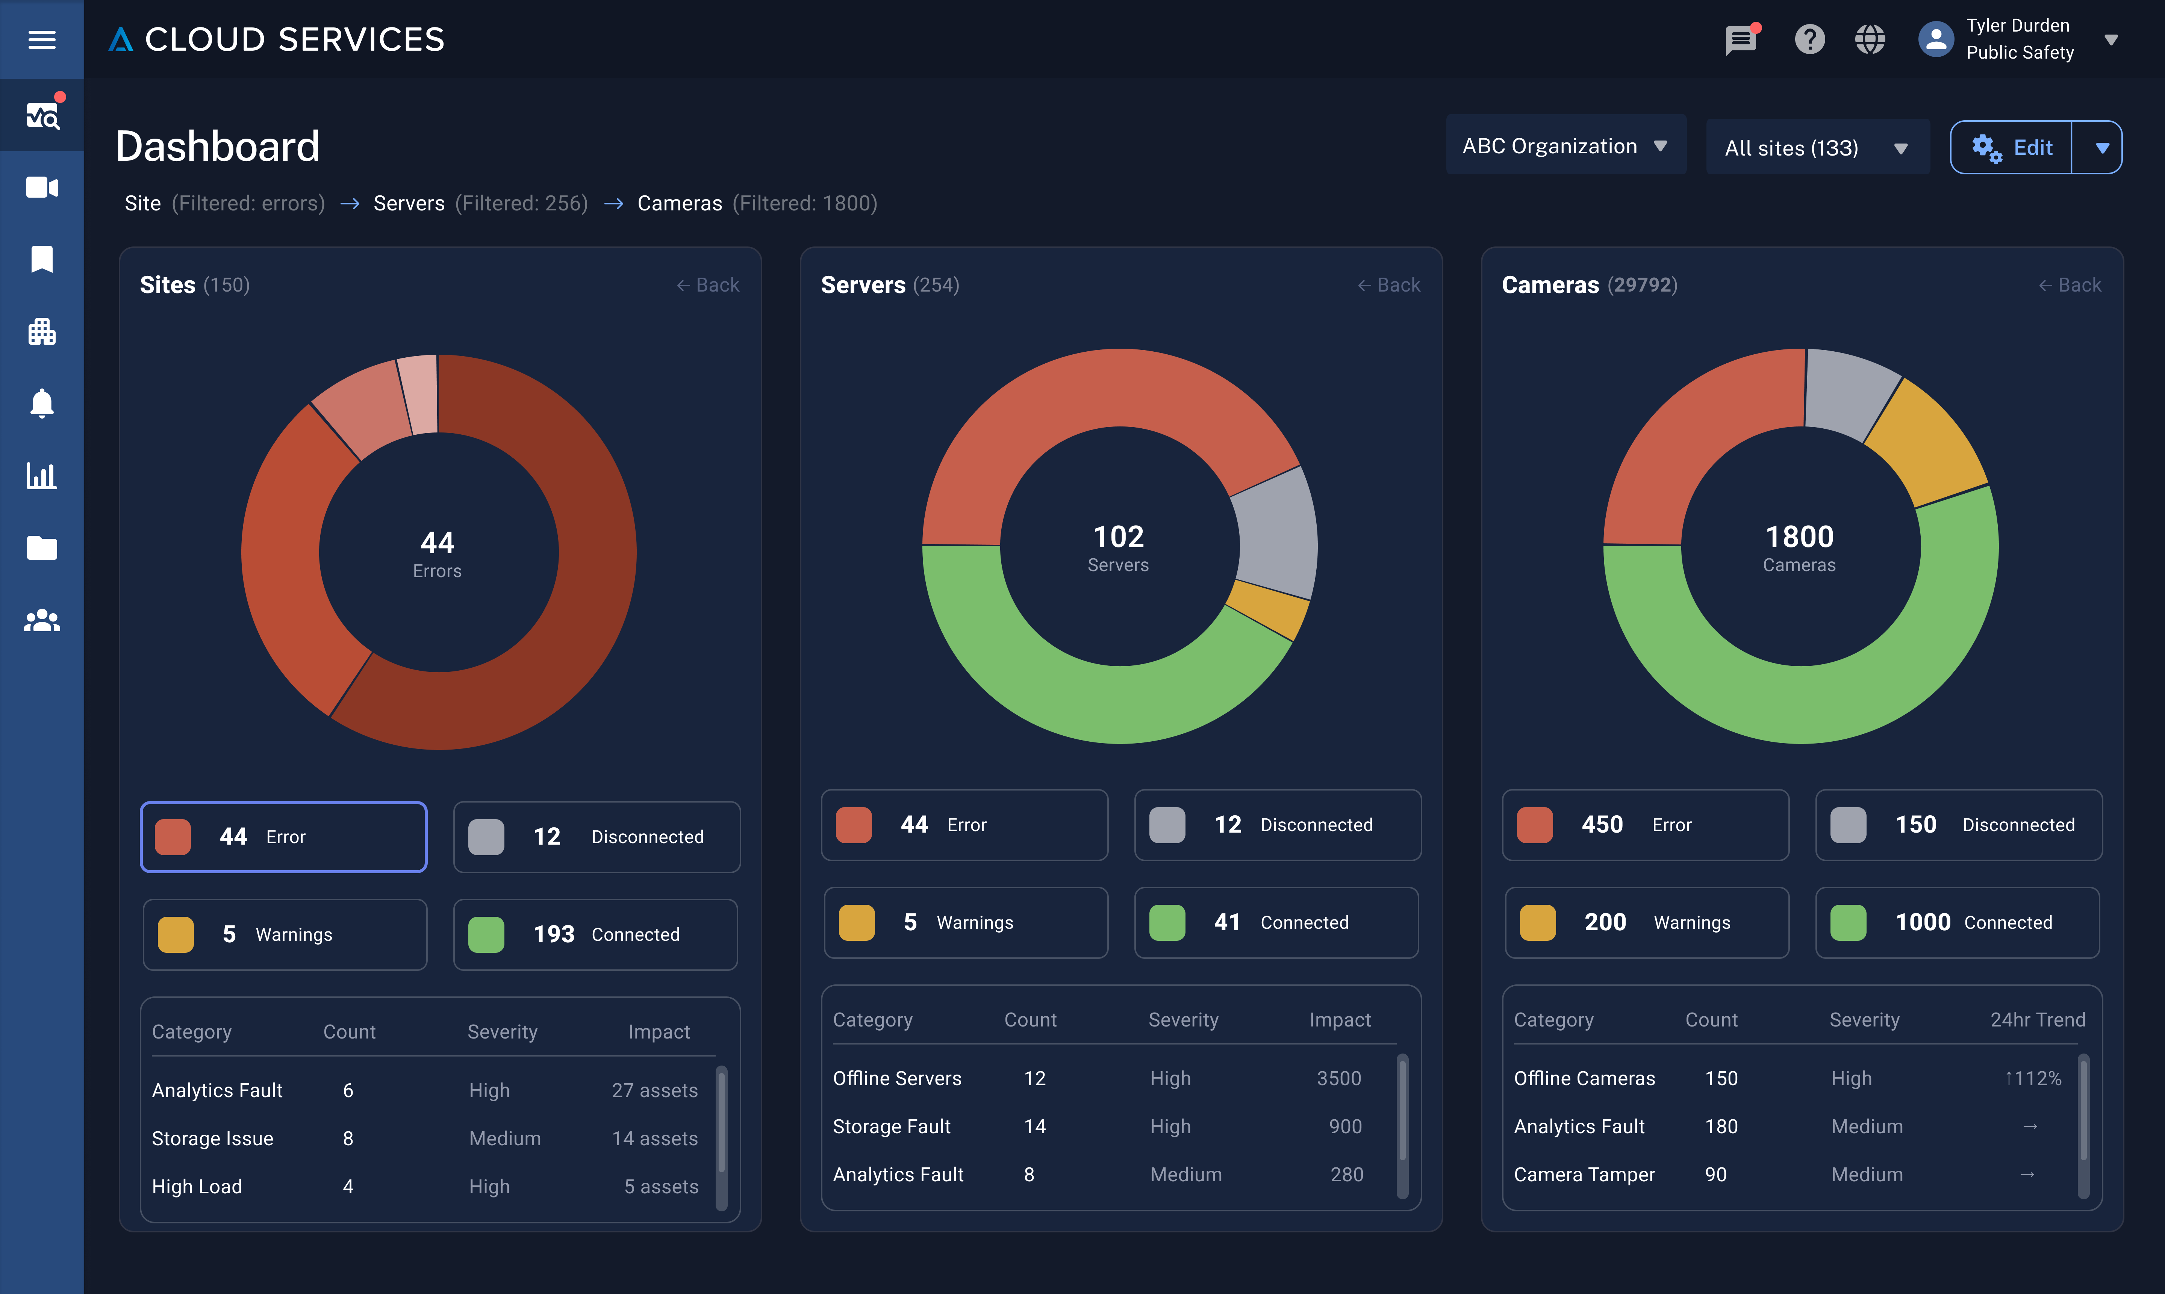Select Servers in the breadcrumb navigation
The image size is (2165, 1294).
click(409, 203)
